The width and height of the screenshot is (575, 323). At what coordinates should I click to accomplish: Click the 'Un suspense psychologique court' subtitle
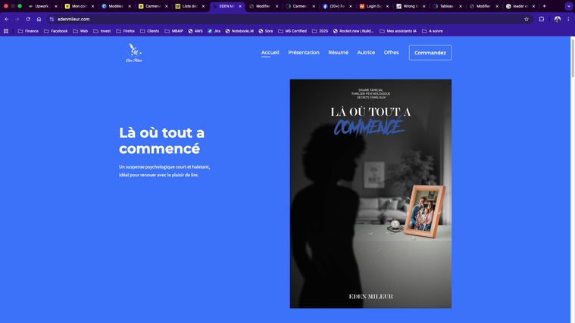[x=164, y=171]
